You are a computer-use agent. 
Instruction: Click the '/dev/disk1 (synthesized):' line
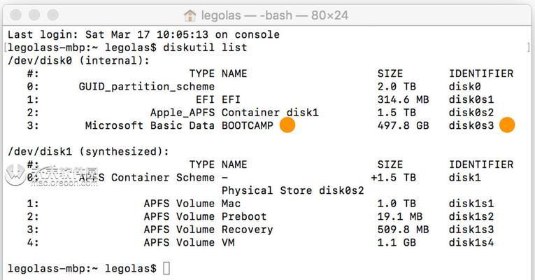88,152
